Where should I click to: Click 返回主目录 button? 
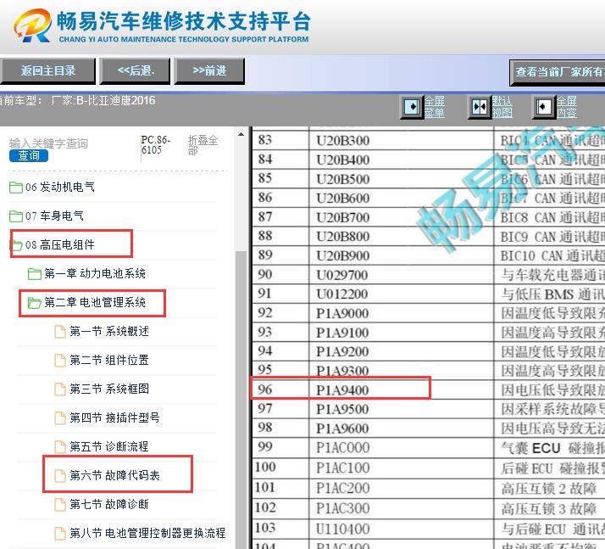pyautogui.click(x=47, y=71)
